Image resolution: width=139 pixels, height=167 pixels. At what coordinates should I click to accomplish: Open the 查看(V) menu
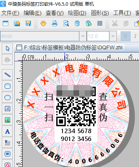coord(55,13)
